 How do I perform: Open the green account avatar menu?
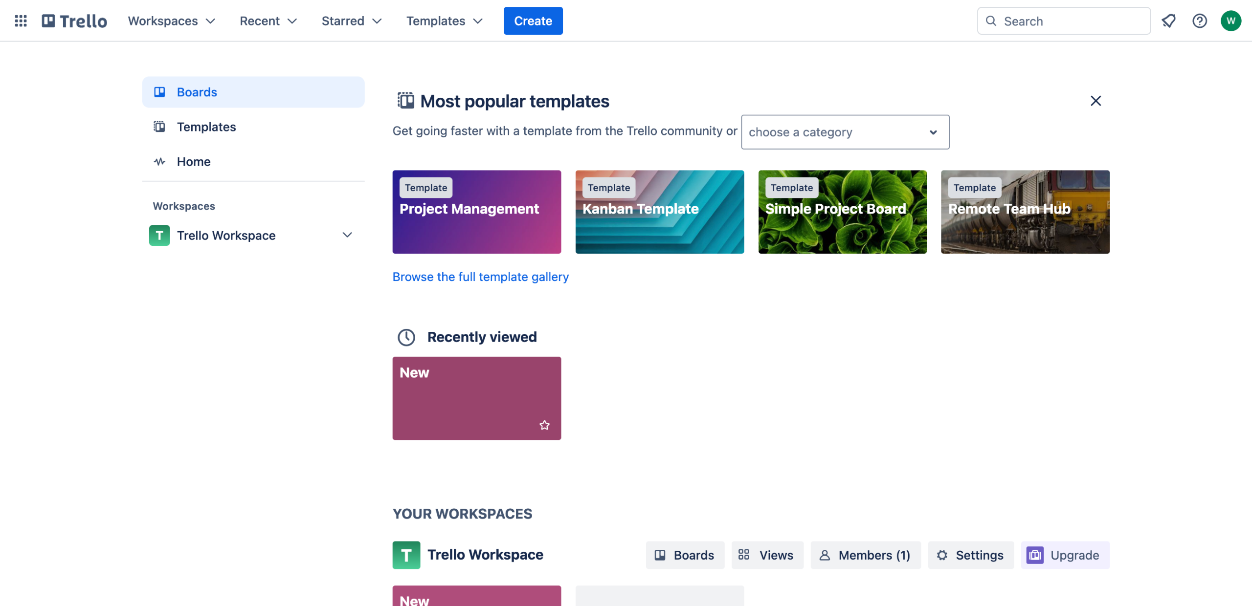(1230, 21)
